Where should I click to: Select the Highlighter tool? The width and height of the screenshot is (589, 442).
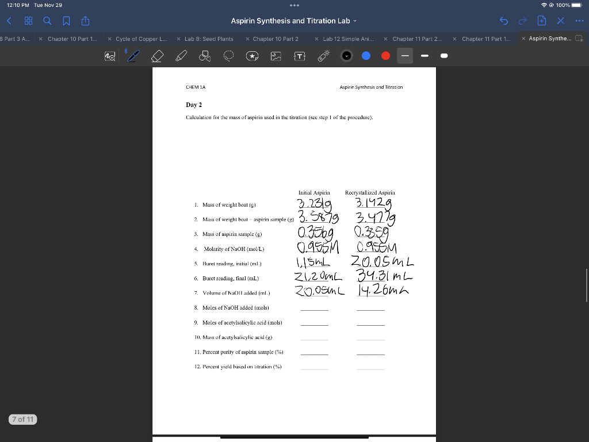coord(181,56)
